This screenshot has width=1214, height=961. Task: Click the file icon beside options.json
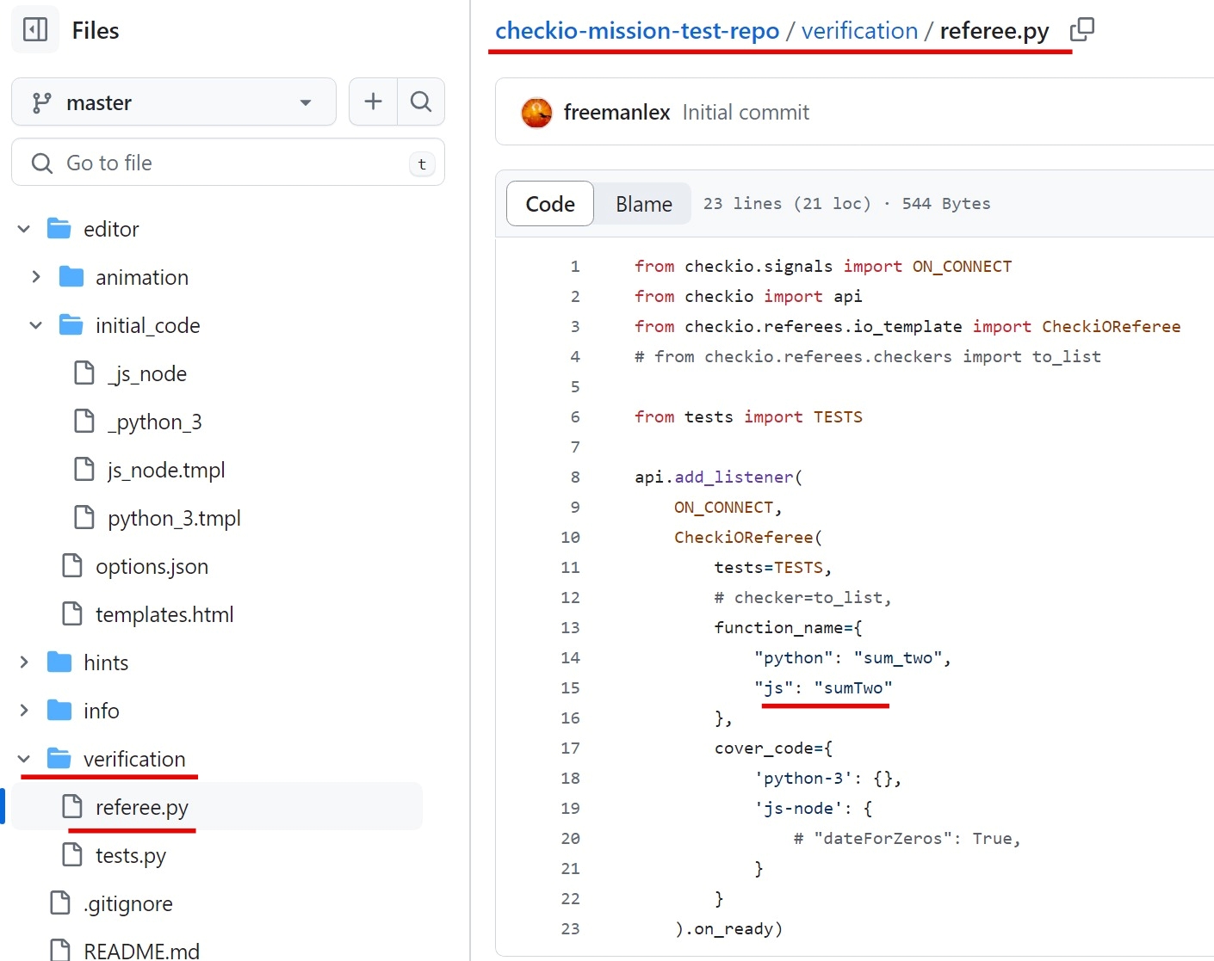point(72,565)
